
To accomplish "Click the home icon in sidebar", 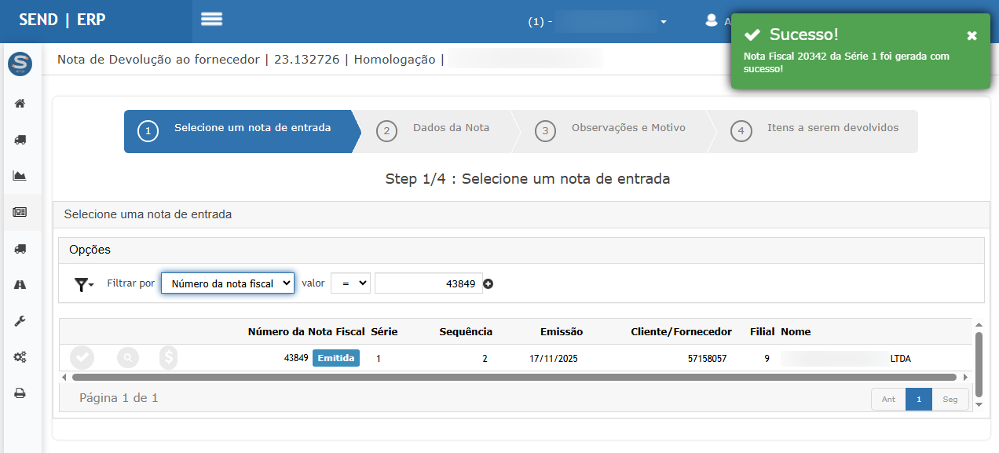I will (x=20, y=103).
